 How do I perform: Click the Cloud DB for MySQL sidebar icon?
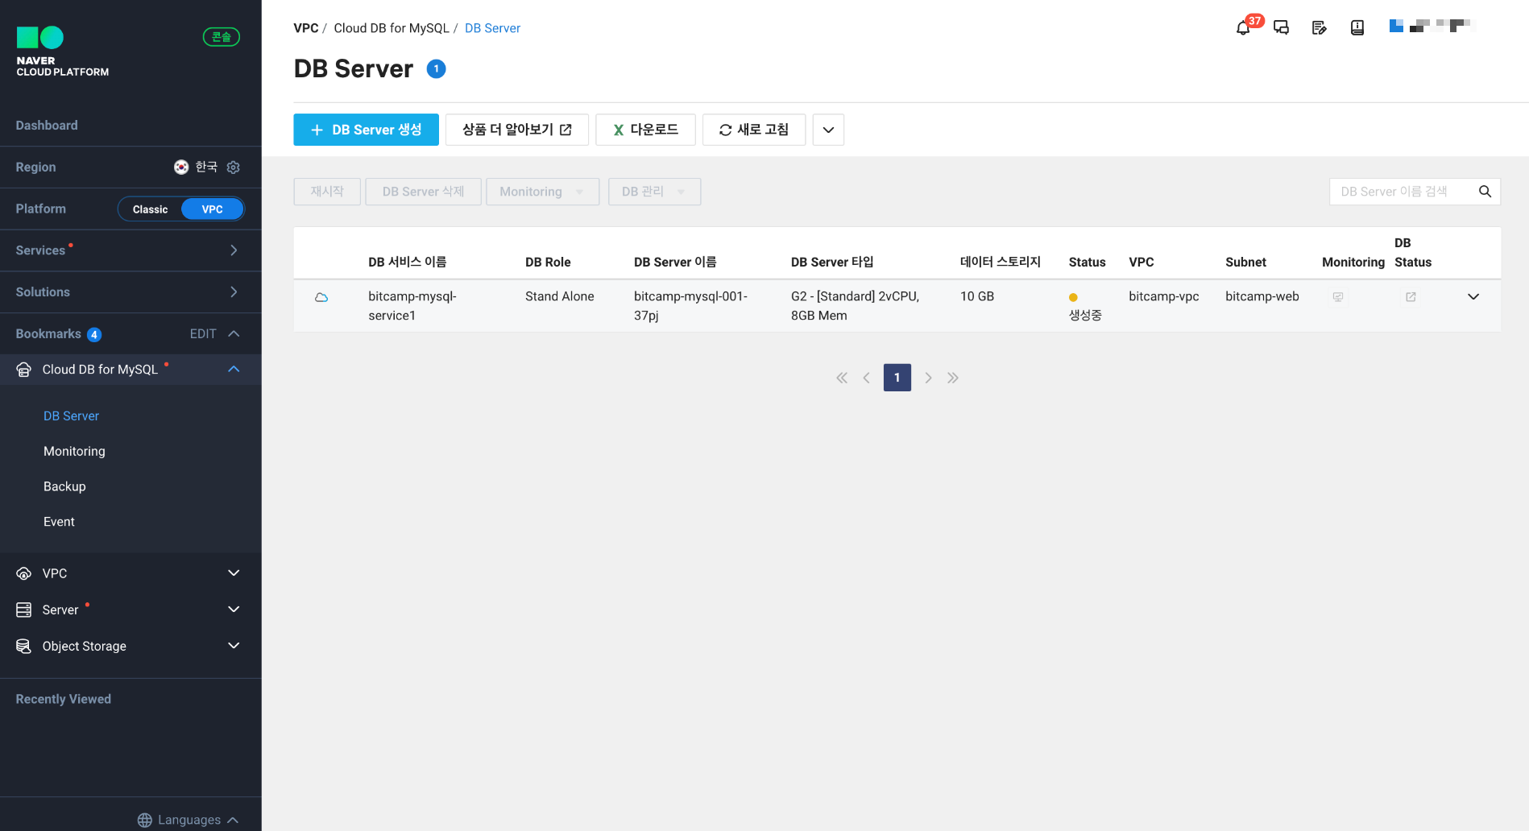coord(24,370)
